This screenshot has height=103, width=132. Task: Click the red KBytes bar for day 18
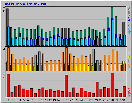click(x=74, y=92)
